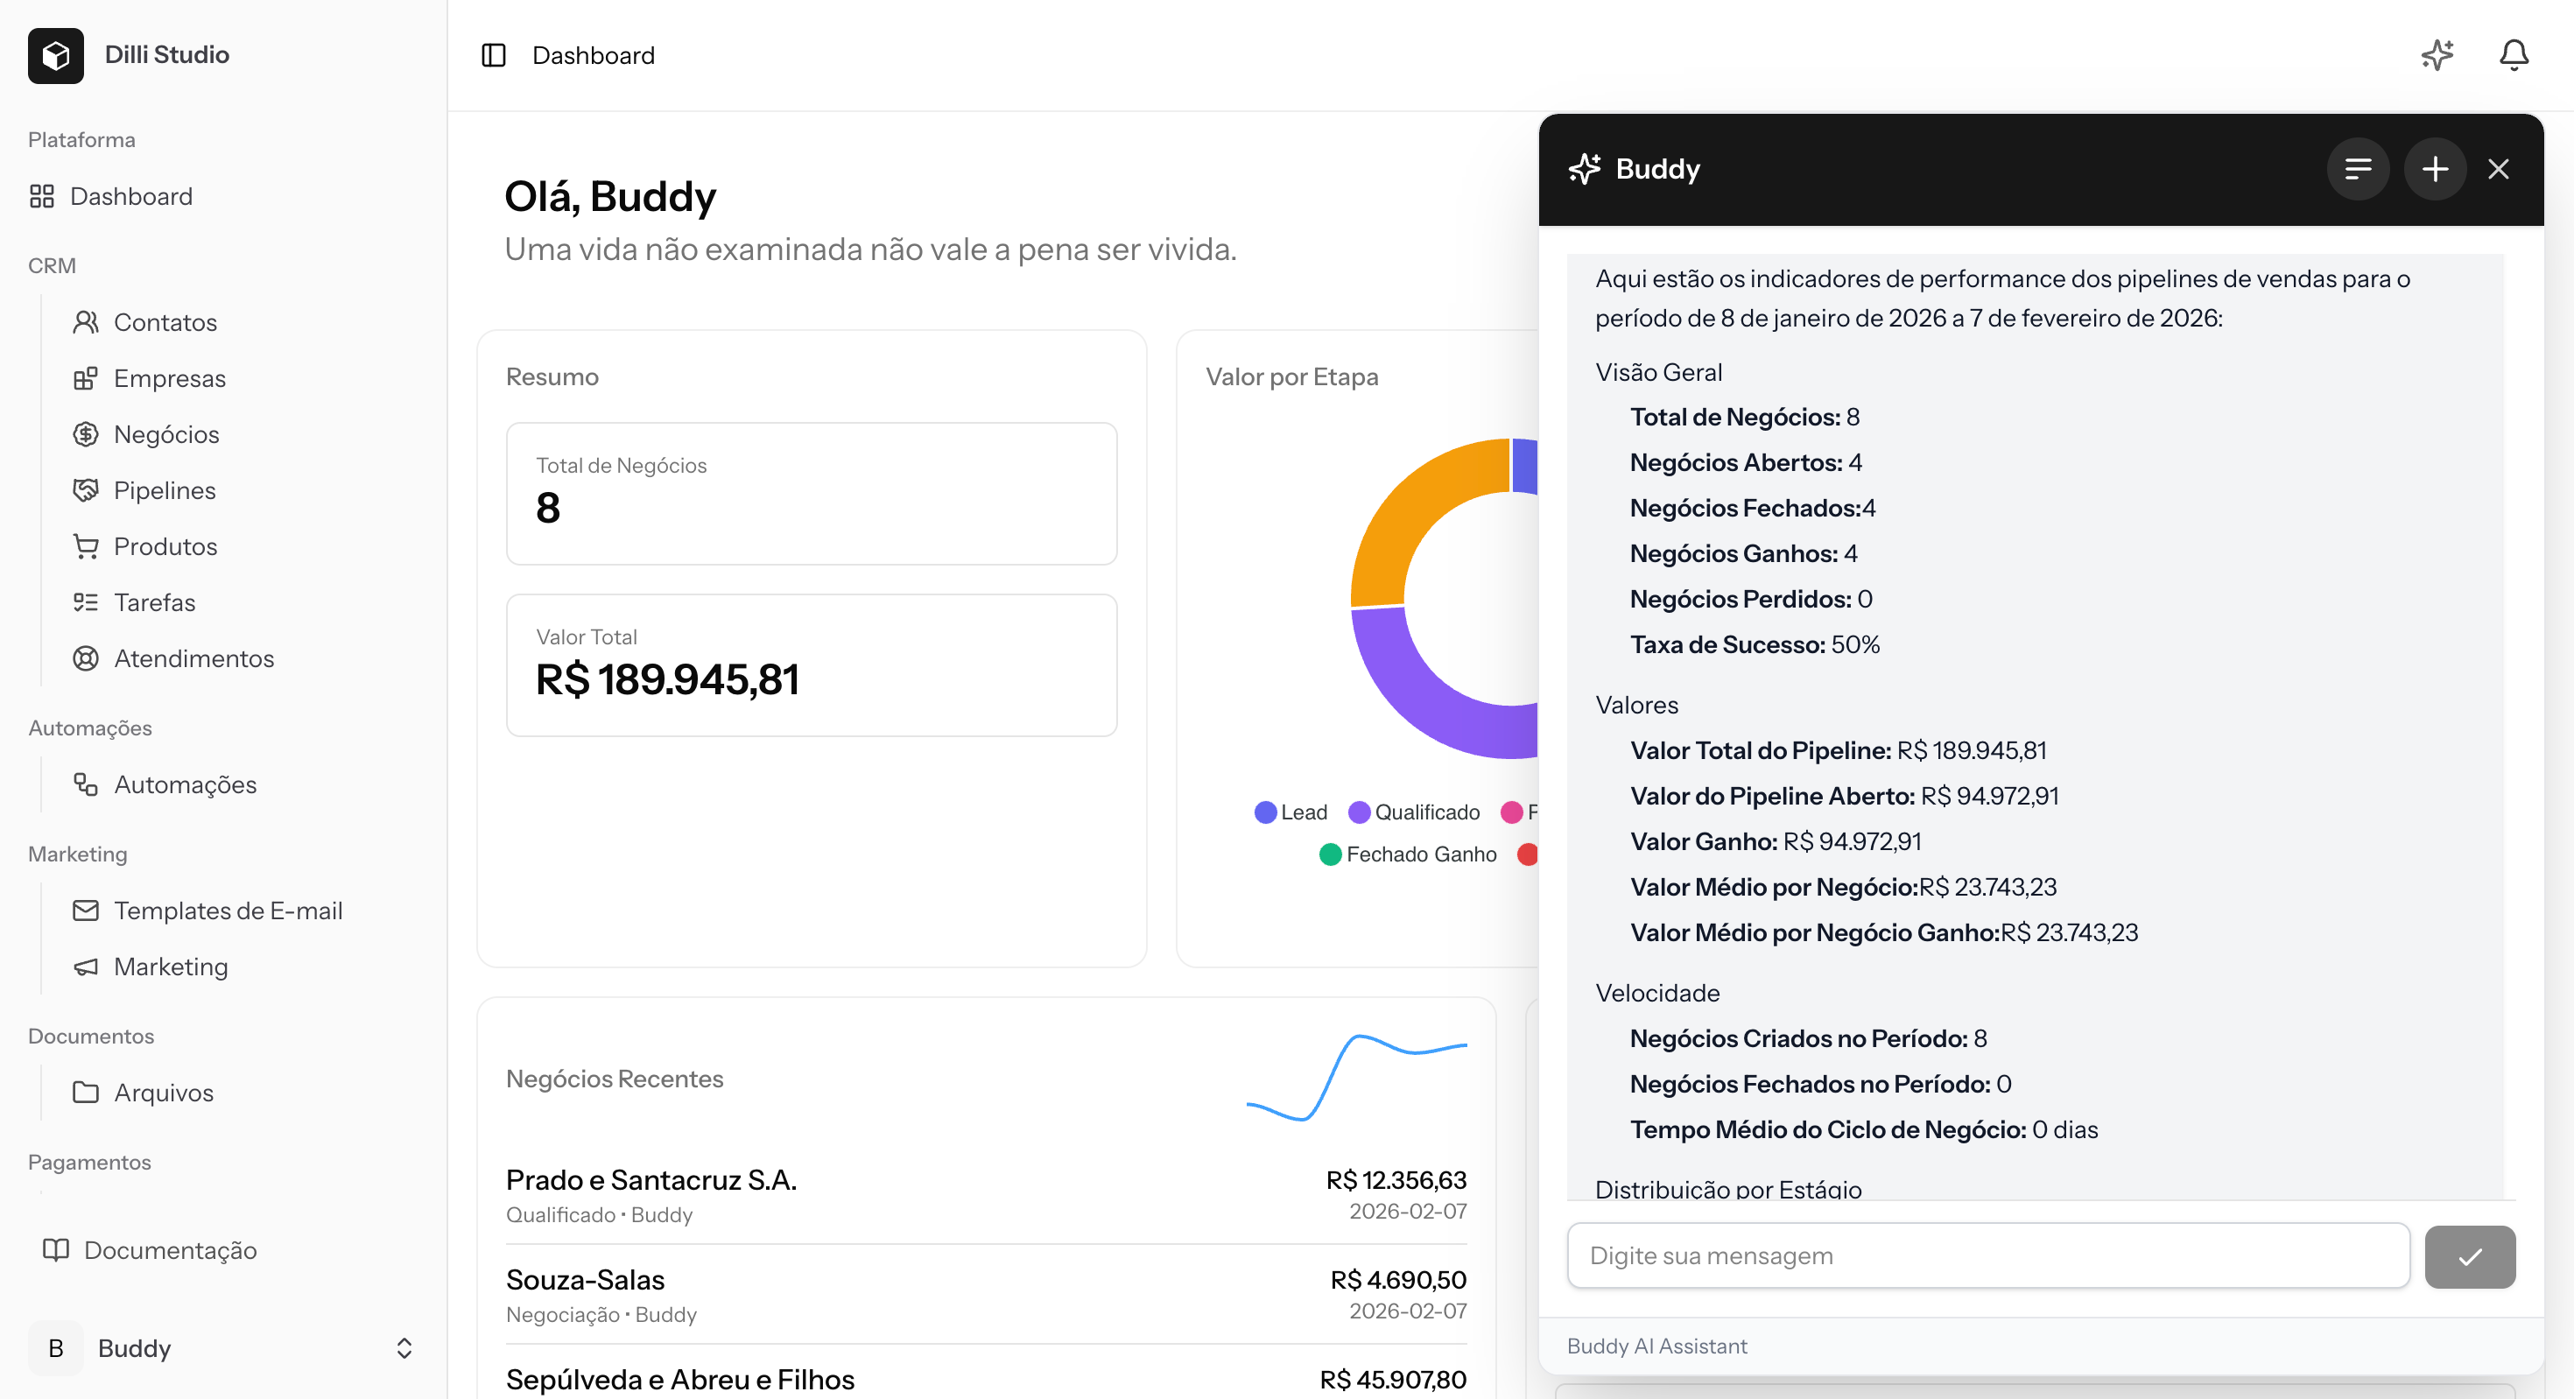This screenshot has width=2574, height=1399.
Task: Click the B avatar in the sidebar footer
Action: pyautogui.click(x=56, y=1348)
